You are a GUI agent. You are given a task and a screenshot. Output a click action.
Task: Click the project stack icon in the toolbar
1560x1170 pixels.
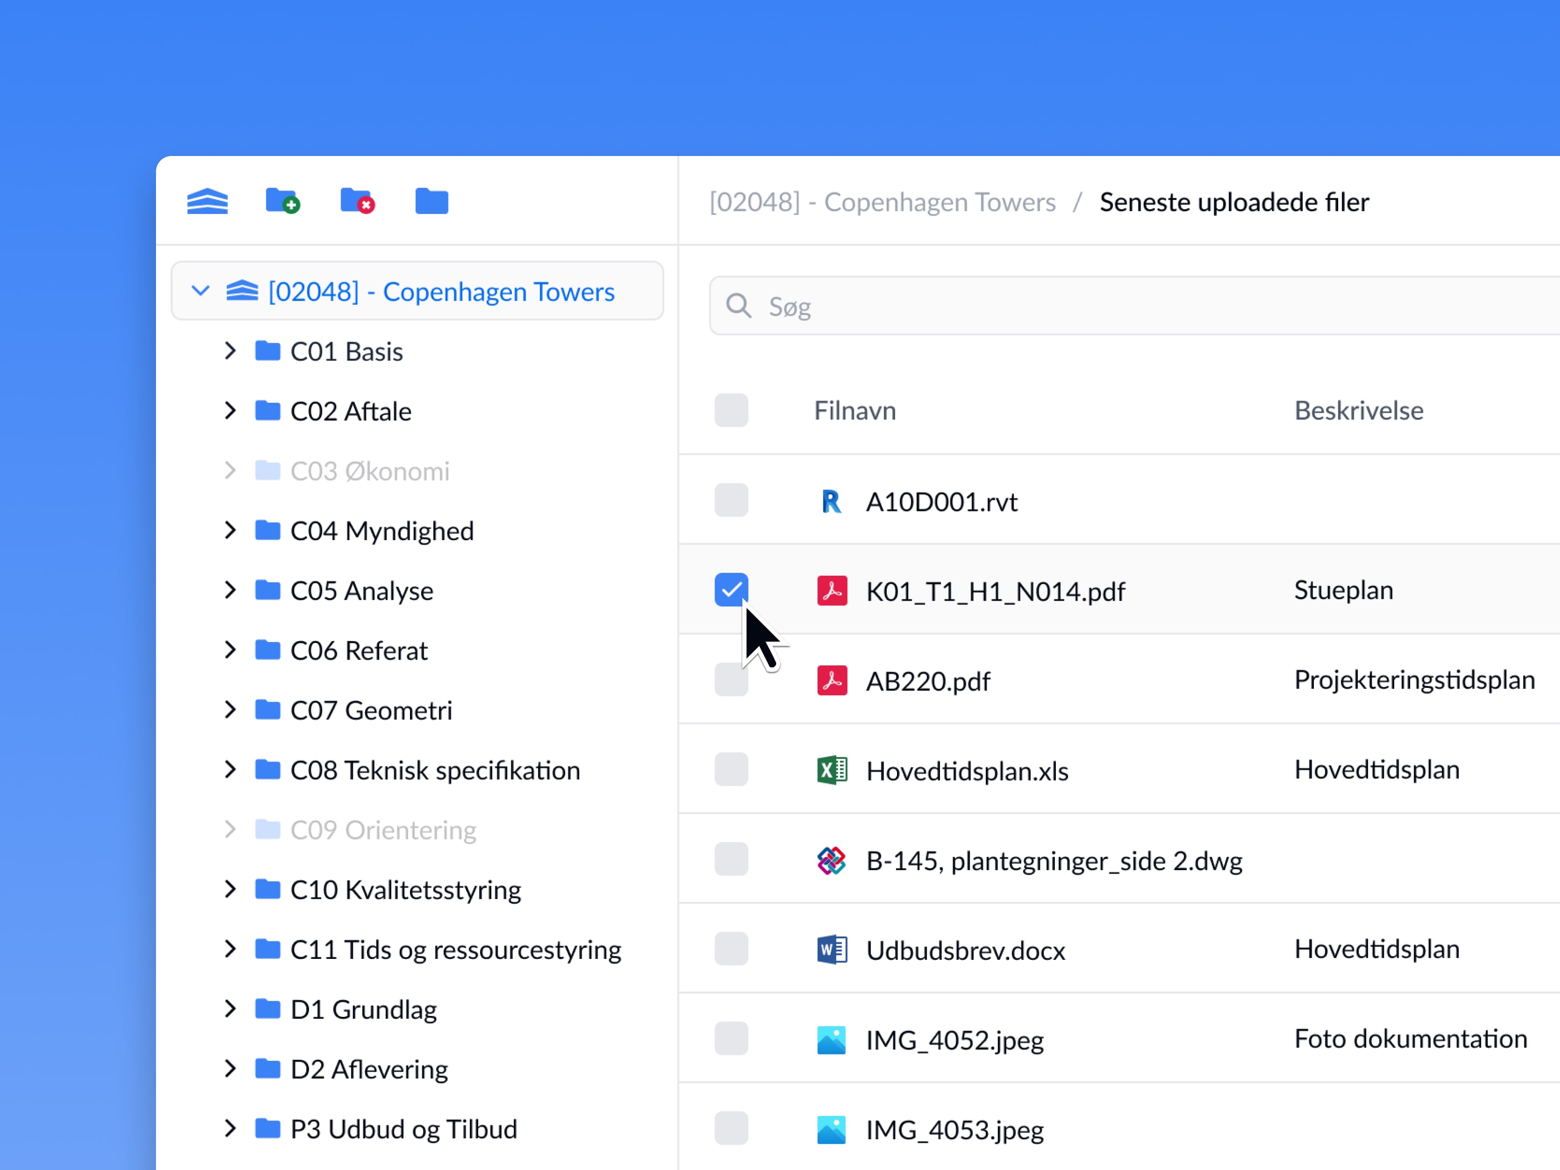pos(207,201)
